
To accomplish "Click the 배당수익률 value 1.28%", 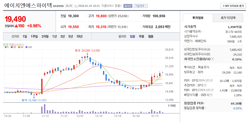I will coord(238,95).
